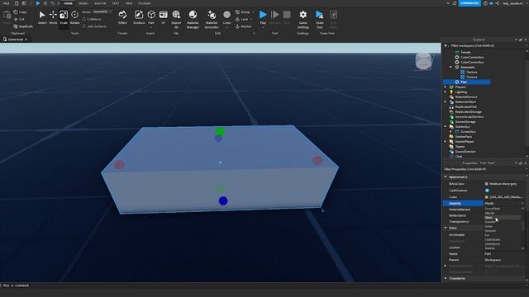Collapse the StarterGui node
Image resolution: width=529 pixels, height=297 pixels.
pyautogui.click(x=446, y=126)
